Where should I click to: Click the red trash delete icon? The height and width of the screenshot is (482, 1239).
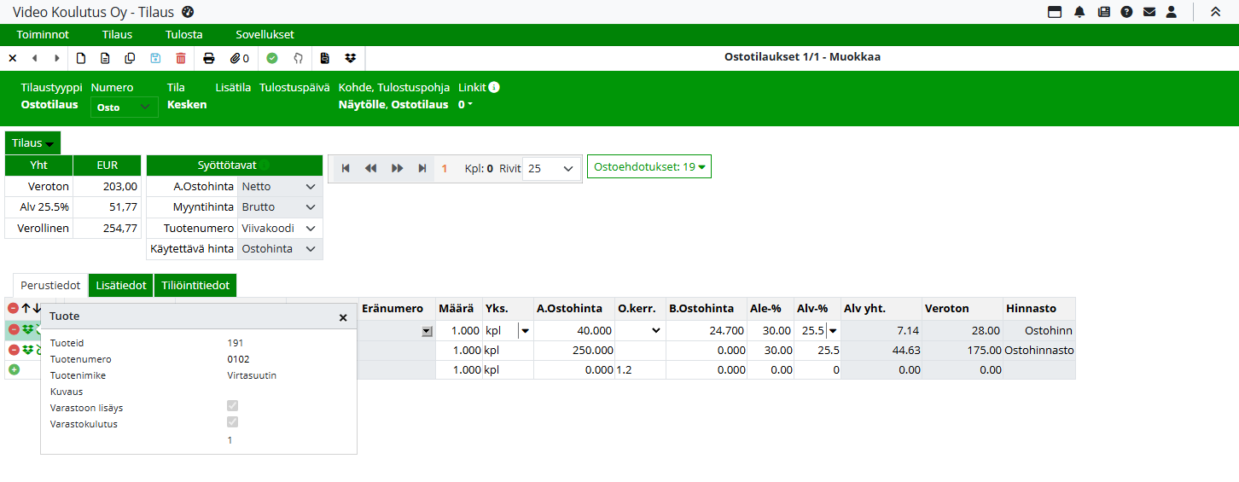(180, 58)
